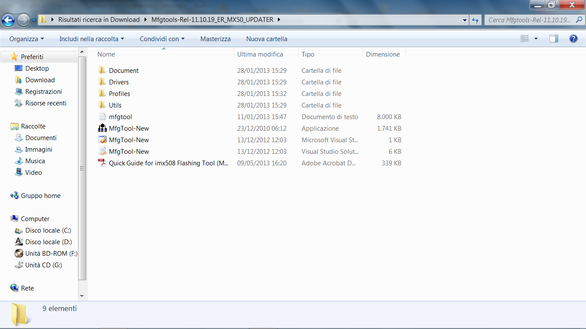
Task: Open Video library in sidebar
Action: 33,172
